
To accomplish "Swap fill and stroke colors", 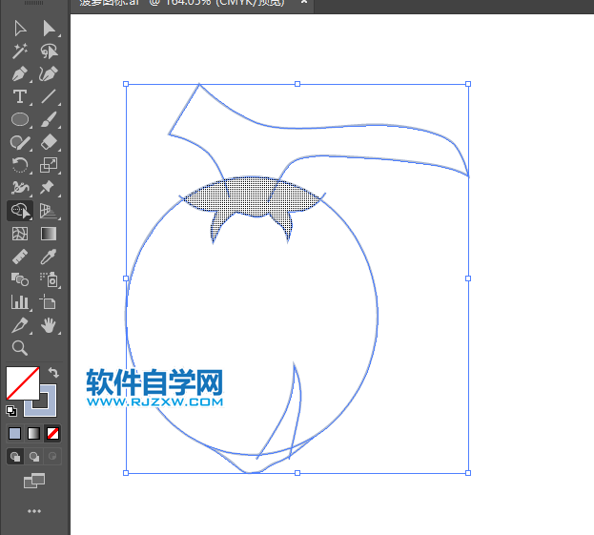I will click(x=53, y=373).
